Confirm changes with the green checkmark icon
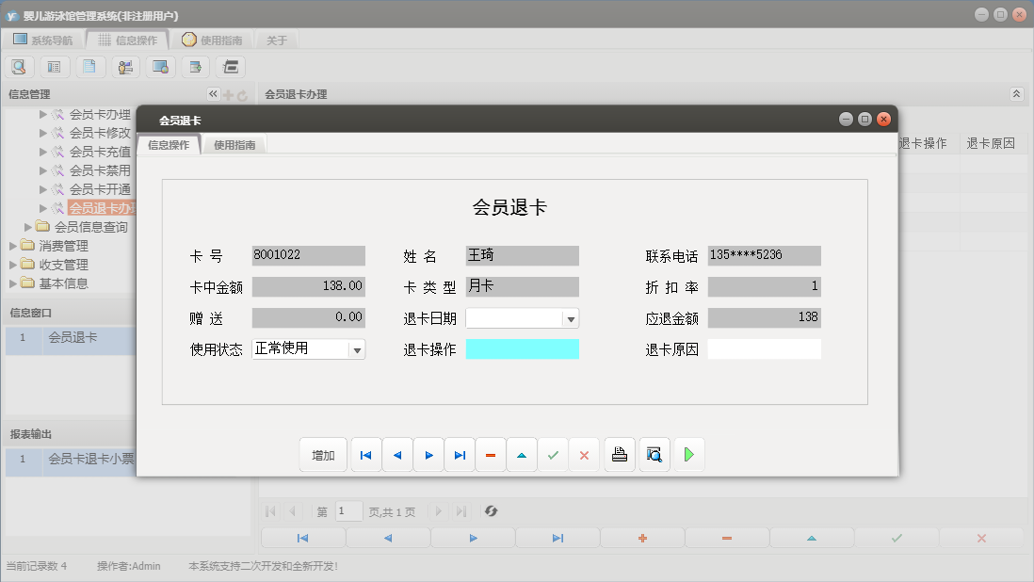 [553, 454]
